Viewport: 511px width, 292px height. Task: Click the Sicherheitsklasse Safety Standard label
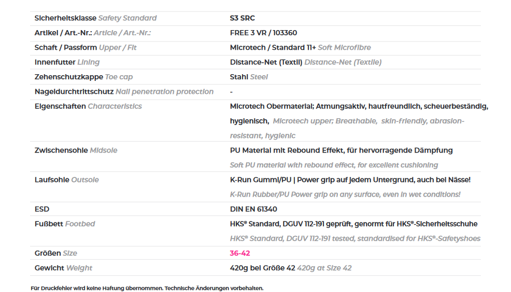(95, 18)
